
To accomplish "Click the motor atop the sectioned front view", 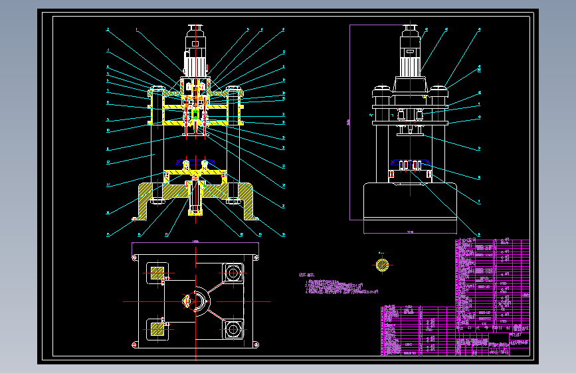I will 195,51.
